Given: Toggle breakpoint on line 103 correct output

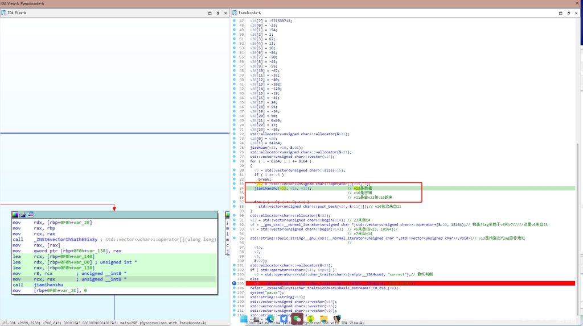Looking at the screenshot, I should [234, 274].
